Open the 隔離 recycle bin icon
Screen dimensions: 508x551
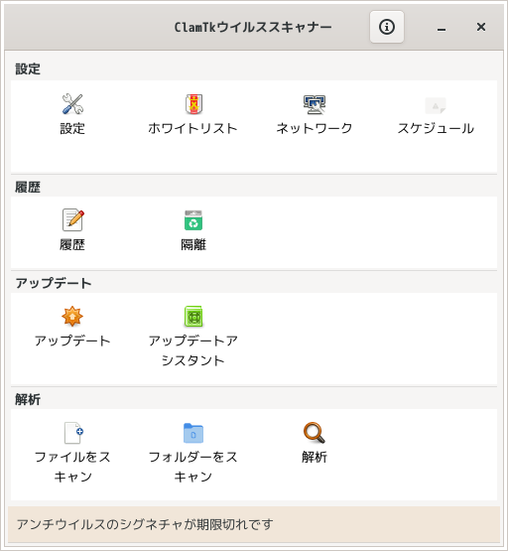(x=193, y=220)
